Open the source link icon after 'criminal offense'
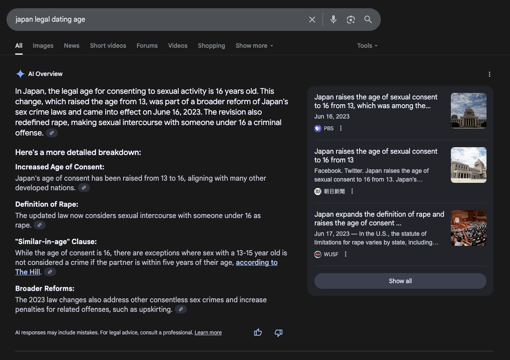Image resolution: width=510 pixels, height=360 pixels. tap(52, 133)
